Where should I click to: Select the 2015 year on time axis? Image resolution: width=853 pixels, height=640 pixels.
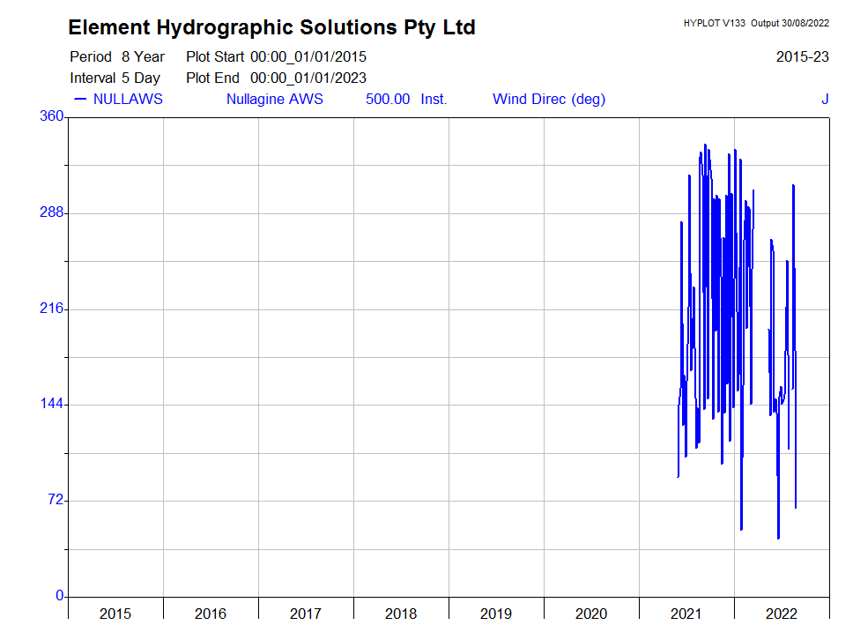tap(115, 614)
